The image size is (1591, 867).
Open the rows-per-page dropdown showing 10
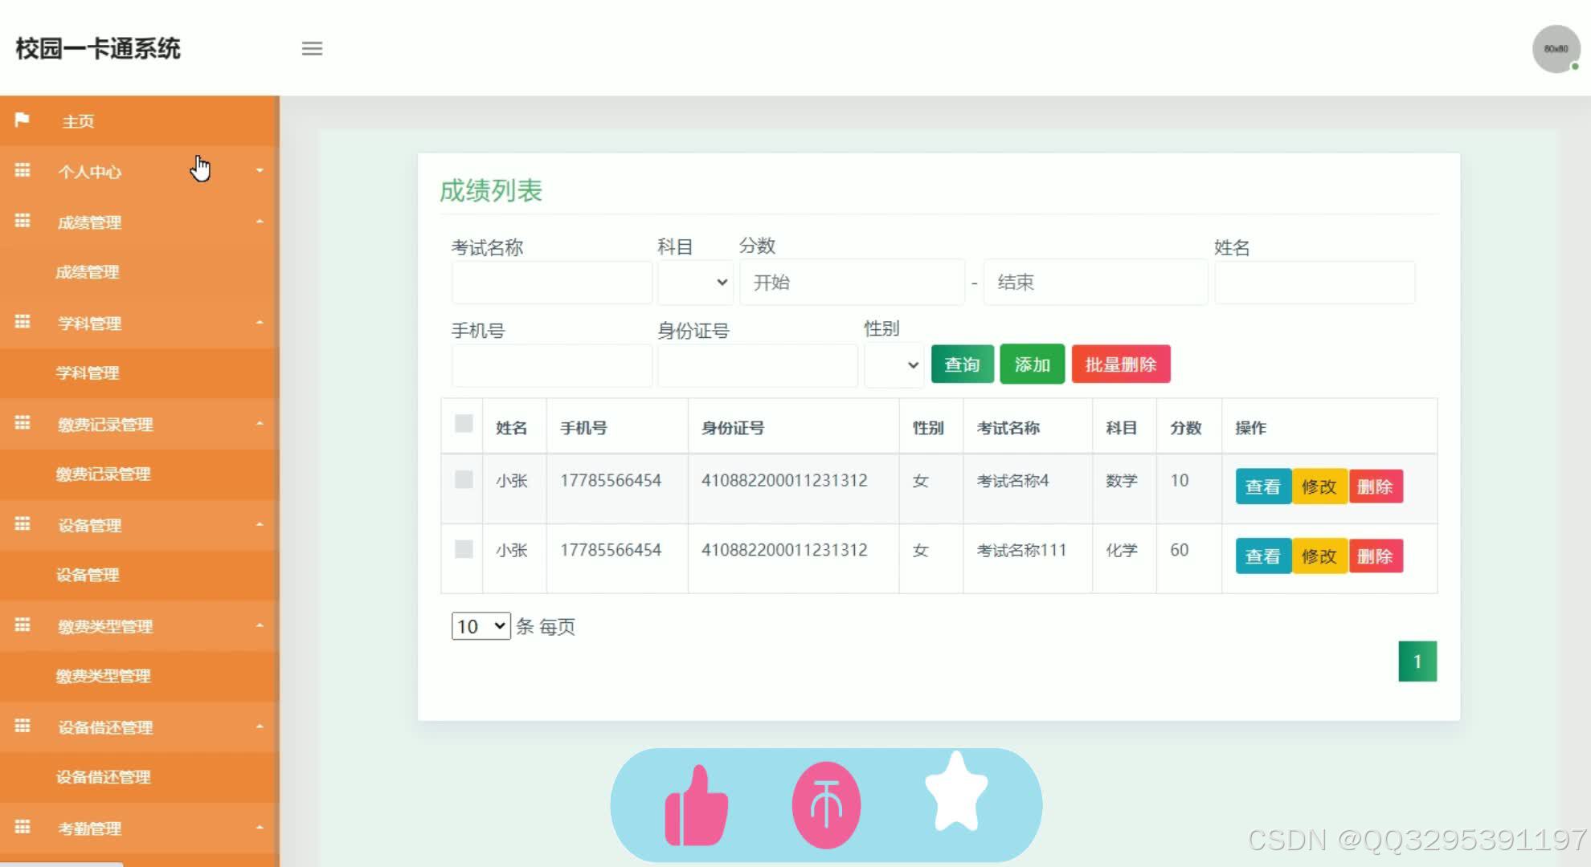coord(481,626)
